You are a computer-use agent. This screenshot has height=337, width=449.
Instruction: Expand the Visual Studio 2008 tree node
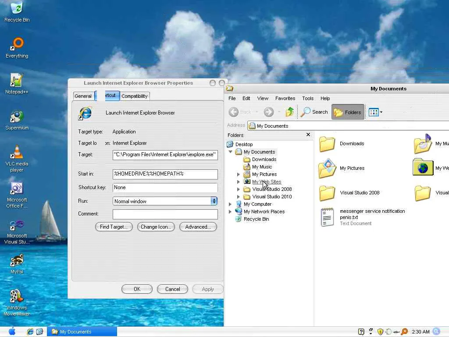pos(238,189)
